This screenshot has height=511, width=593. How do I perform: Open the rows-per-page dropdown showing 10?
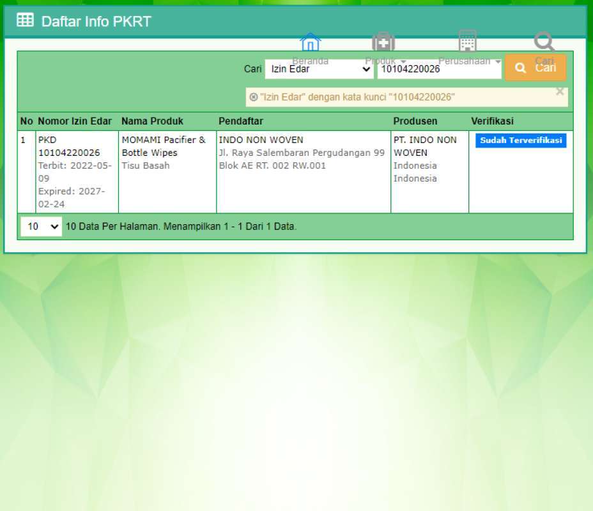41,226
